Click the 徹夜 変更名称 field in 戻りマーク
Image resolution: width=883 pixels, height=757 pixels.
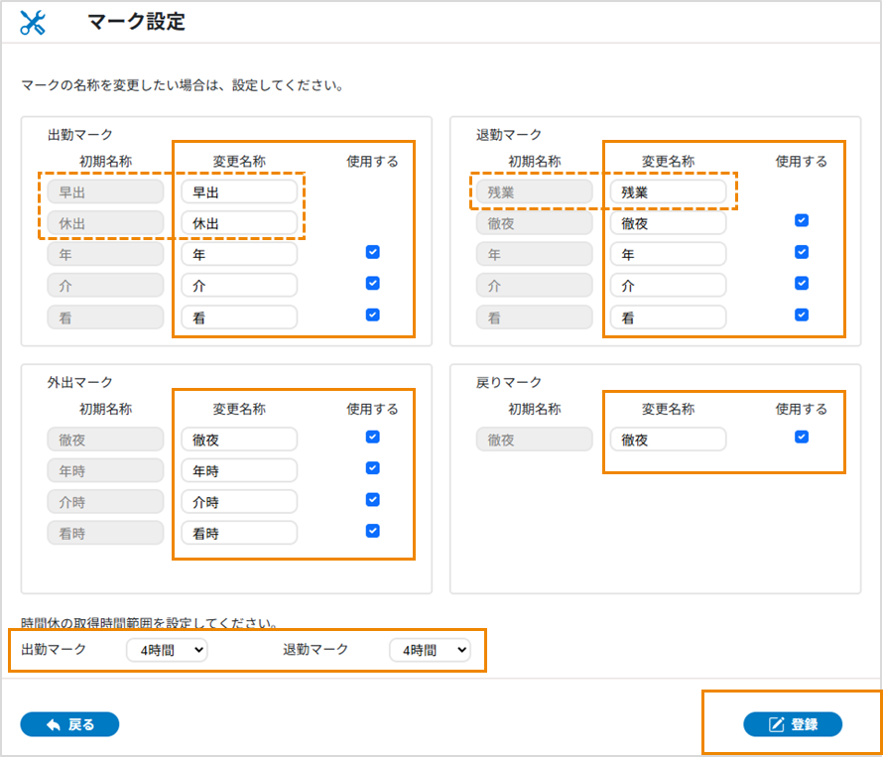tap(668, 440)
